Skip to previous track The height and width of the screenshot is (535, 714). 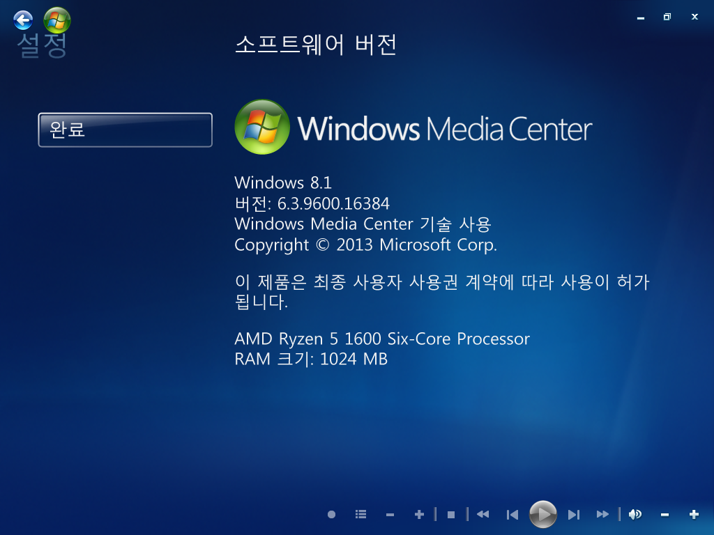coord(512,515)
